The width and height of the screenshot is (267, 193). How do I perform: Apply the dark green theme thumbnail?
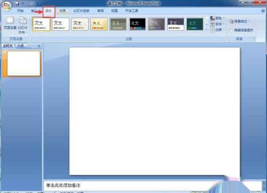click(x=195, y=24)
